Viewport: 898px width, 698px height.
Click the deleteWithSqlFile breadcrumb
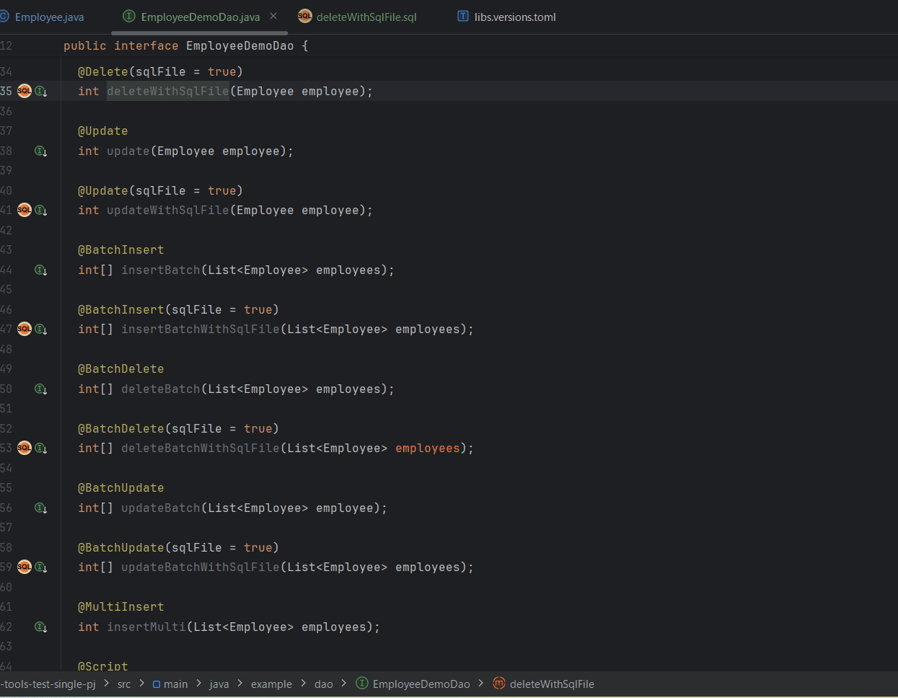544,684
